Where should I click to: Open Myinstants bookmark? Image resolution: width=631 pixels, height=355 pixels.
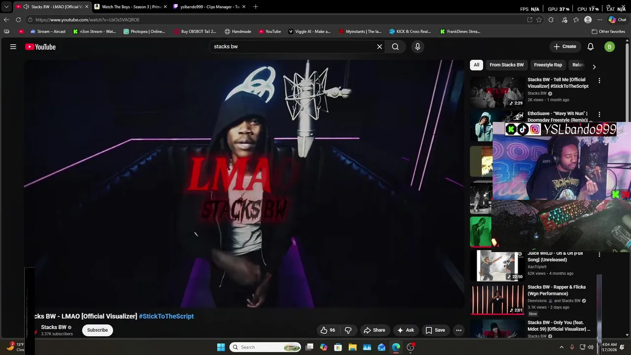tap(360, 32)
